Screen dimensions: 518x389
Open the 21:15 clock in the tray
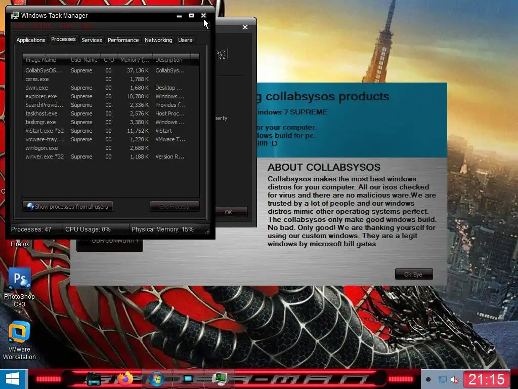click(486, 379)
